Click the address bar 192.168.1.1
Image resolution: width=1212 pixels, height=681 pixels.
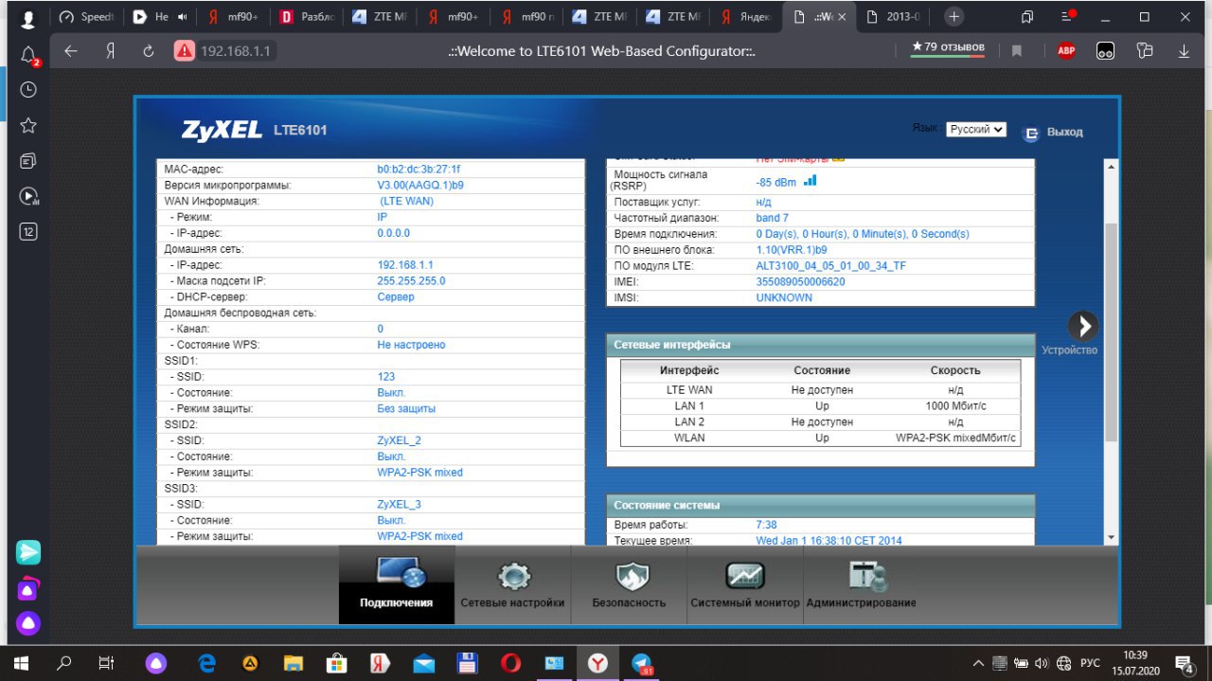[x=237, y=51]
